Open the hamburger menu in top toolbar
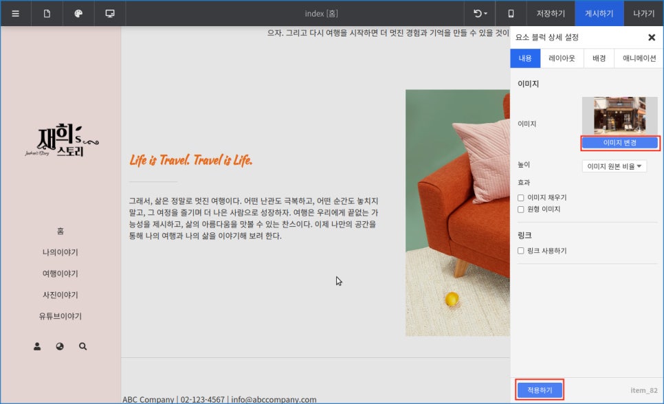This screenshot has width=664, height=404. [16, 14]
